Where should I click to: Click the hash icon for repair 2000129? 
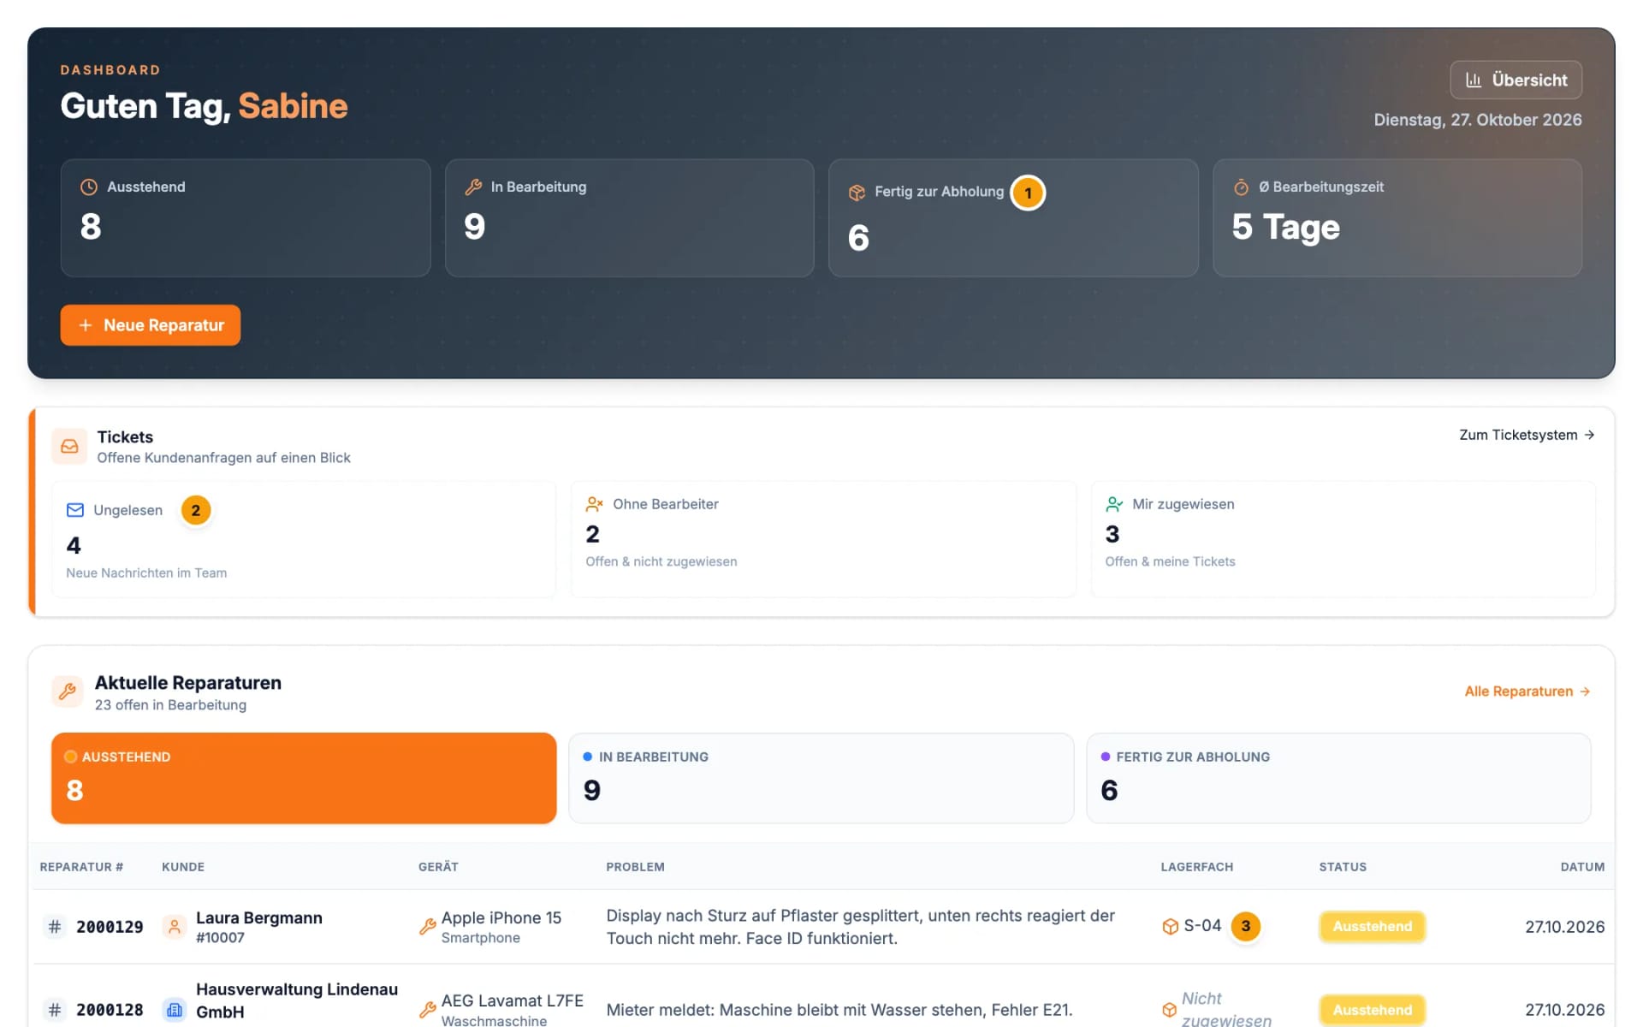[x=55, y=926]
